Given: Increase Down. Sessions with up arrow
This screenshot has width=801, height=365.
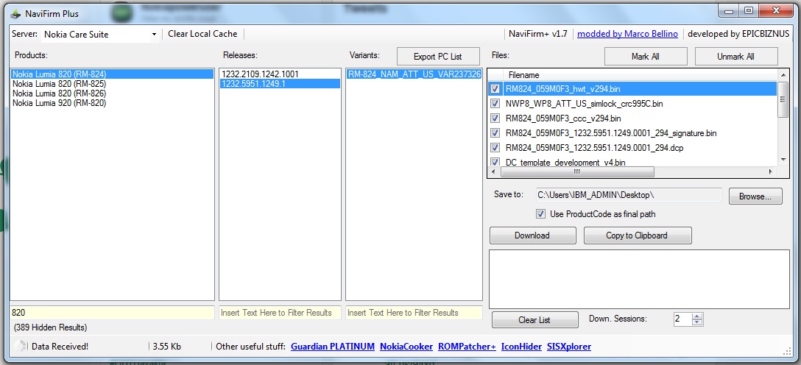Looking at the screenshot, I should [x=697, y=316].
